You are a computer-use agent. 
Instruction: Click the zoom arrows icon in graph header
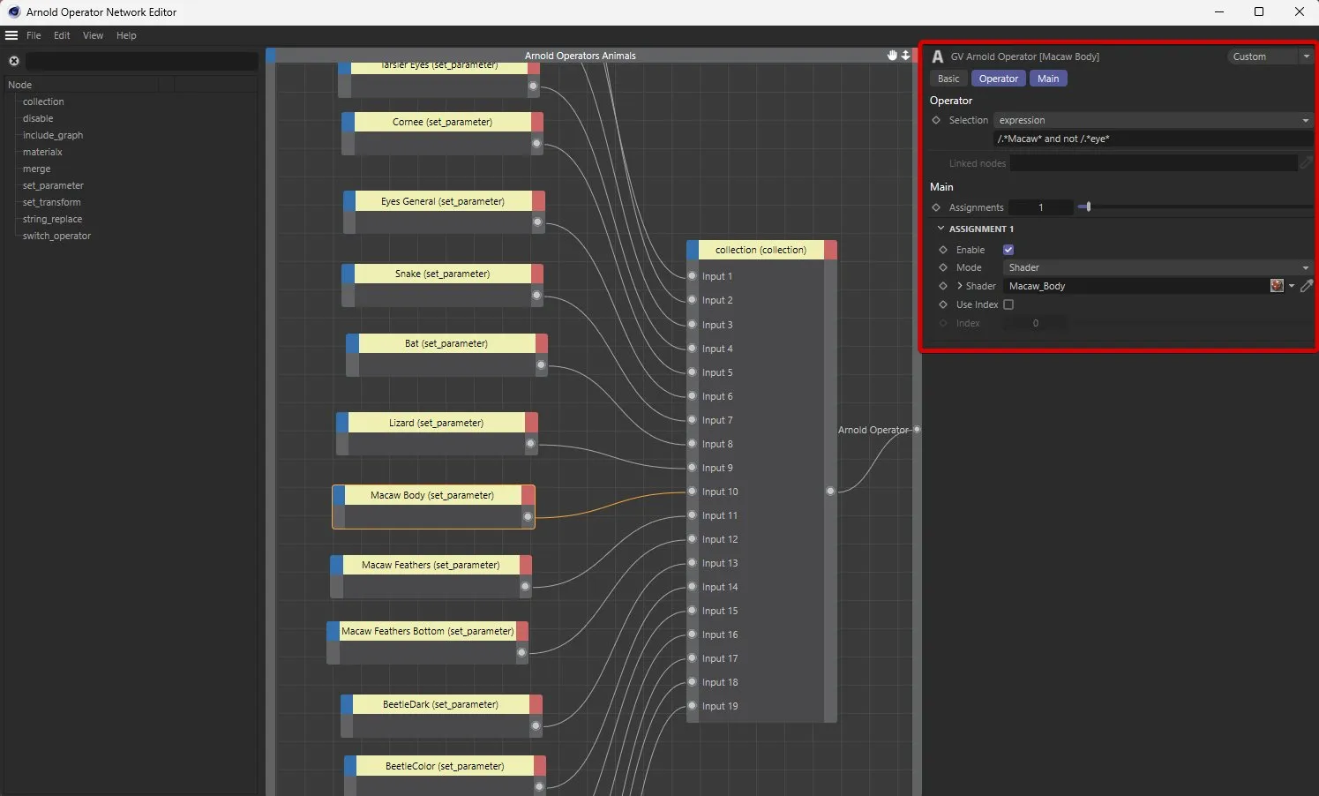905,56
